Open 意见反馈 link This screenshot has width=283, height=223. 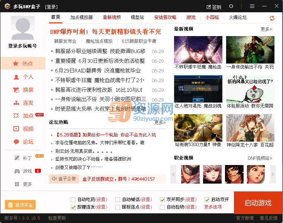(268, 218)
